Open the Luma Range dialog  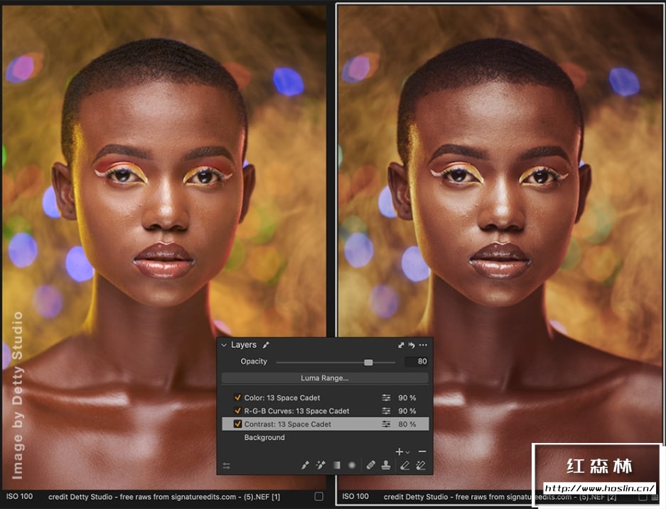(325, 378)
